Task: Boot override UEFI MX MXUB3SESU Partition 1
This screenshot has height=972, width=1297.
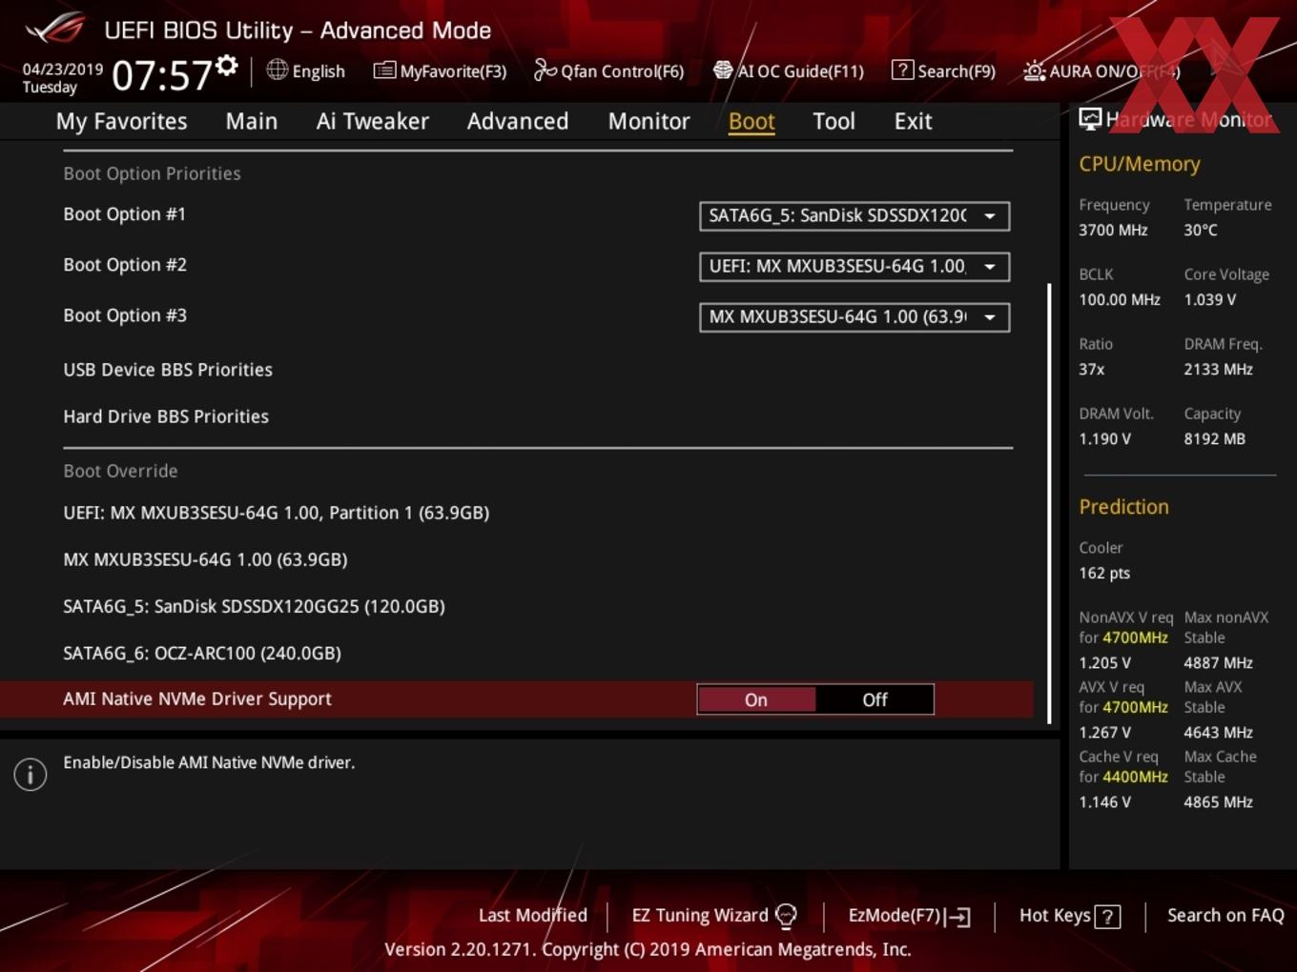Action: (277, 513)
